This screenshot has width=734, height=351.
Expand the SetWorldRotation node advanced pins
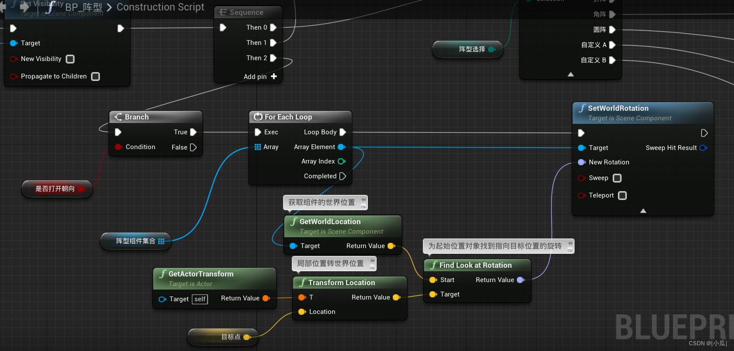(643, 211)
